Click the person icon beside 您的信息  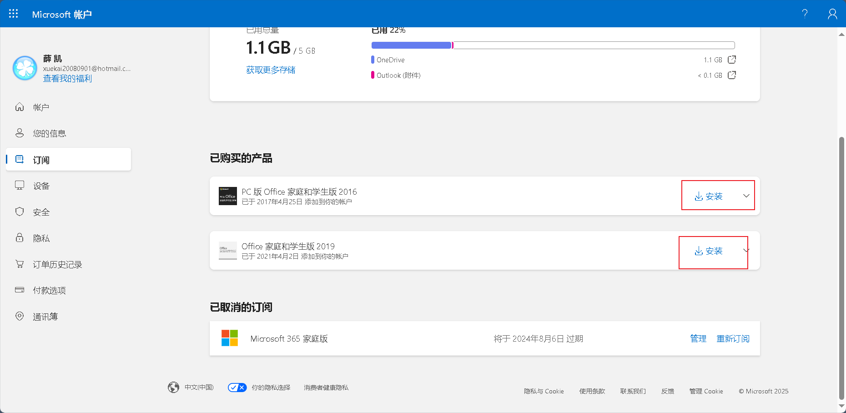pyautogui.click(x=20, y=133)
